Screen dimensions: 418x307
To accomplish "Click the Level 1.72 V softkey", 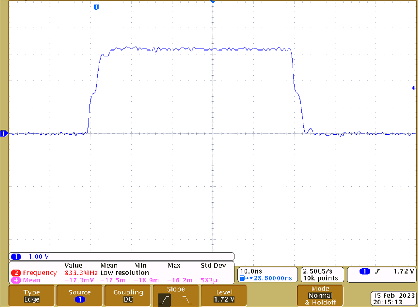I will coord(224,295).
